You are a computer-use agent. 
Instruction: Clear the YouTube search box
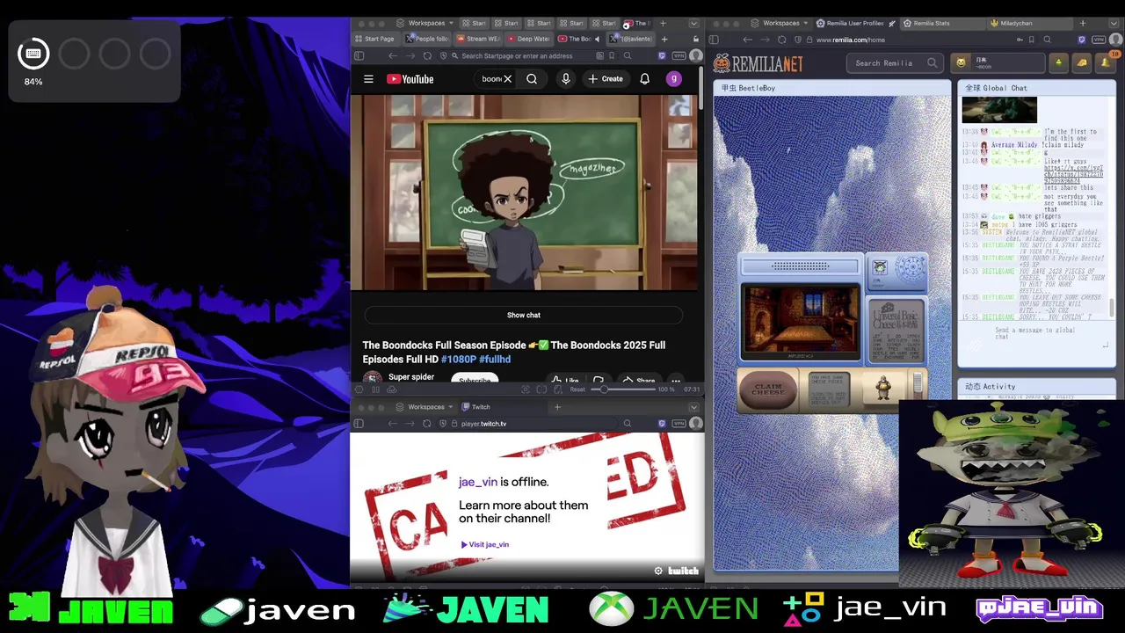click(507, 79)
